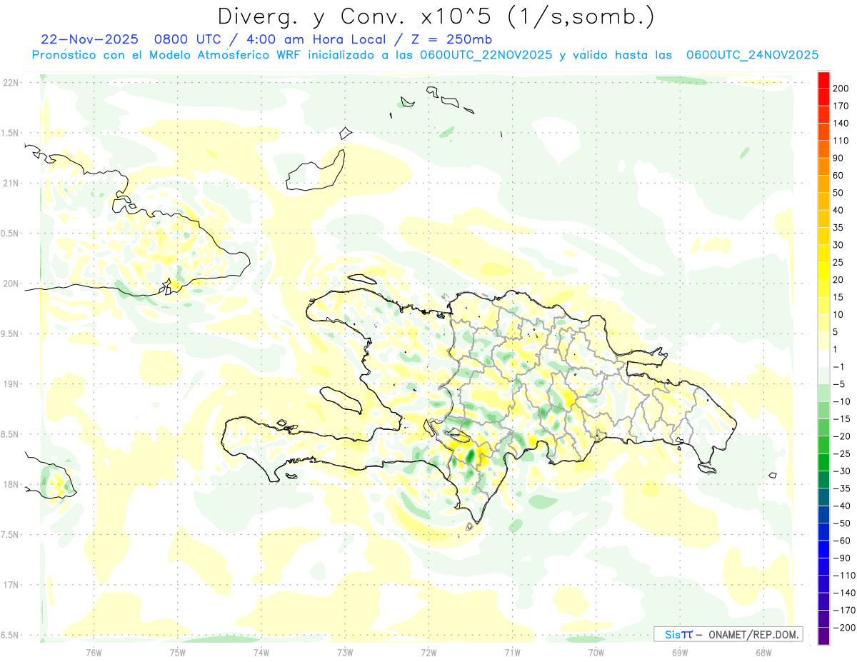Click the '19N' latitude axis label
The width and height of the screenshot is (857, 662).
click(x=11, y=384)
